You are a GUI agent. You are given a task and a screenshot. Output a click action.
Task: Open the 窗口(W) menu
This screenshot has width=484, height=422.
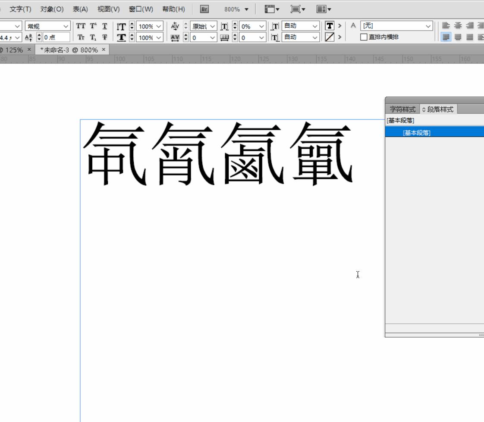(141, 9)
